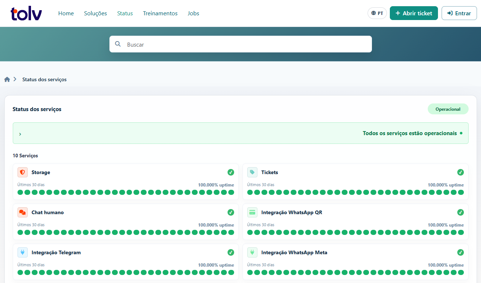Click Últimos 30 dias label under Chat humano
This screenshot has height=283, width=481.
[x=31, y=225]
